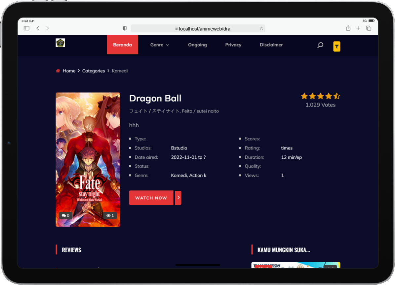Screen dimensions: 395x285
Task: Tap the Fate stay night poster
Action: pyautogui.click(x=88, y=159)
